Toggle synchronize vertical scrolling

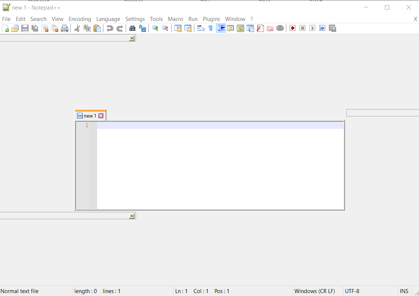click(x=178, y=28)
